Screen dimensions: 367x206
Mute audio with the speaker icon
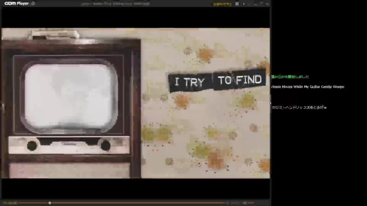(x=245, y=203)
